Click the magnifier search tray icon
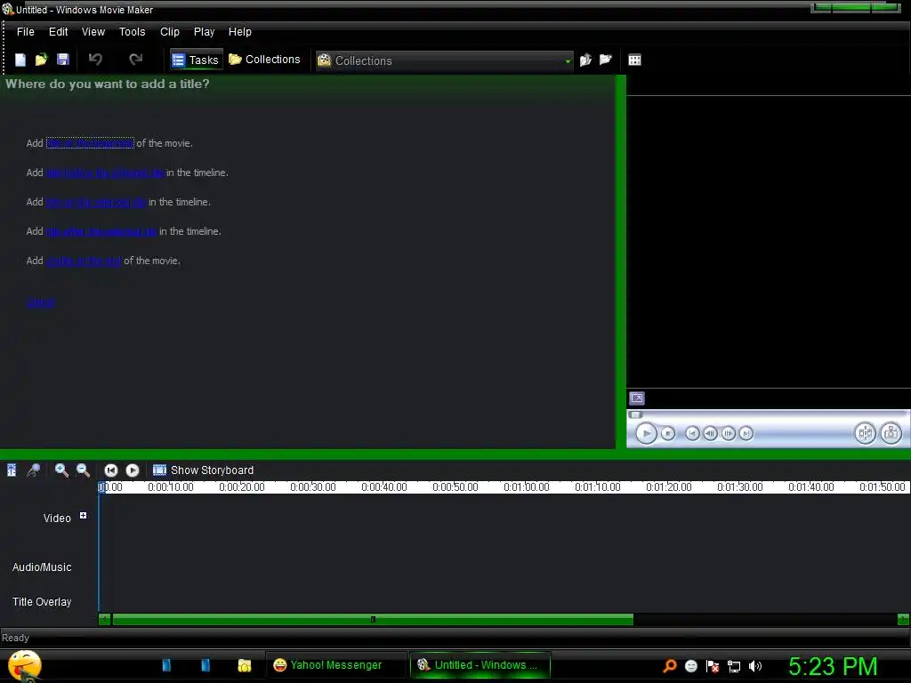 click(x=669, y=666)
